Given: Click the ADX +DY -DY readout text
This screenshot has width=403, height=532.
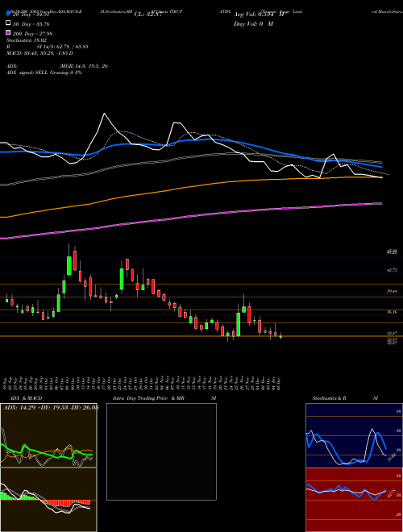Looking at the screenshot, I should pos(51,407).
